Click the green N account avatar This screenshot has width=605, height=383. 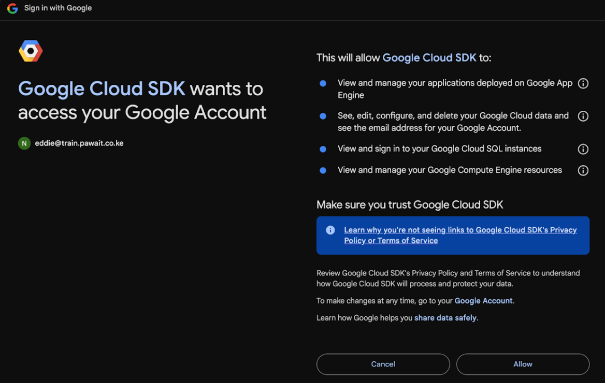24,143
